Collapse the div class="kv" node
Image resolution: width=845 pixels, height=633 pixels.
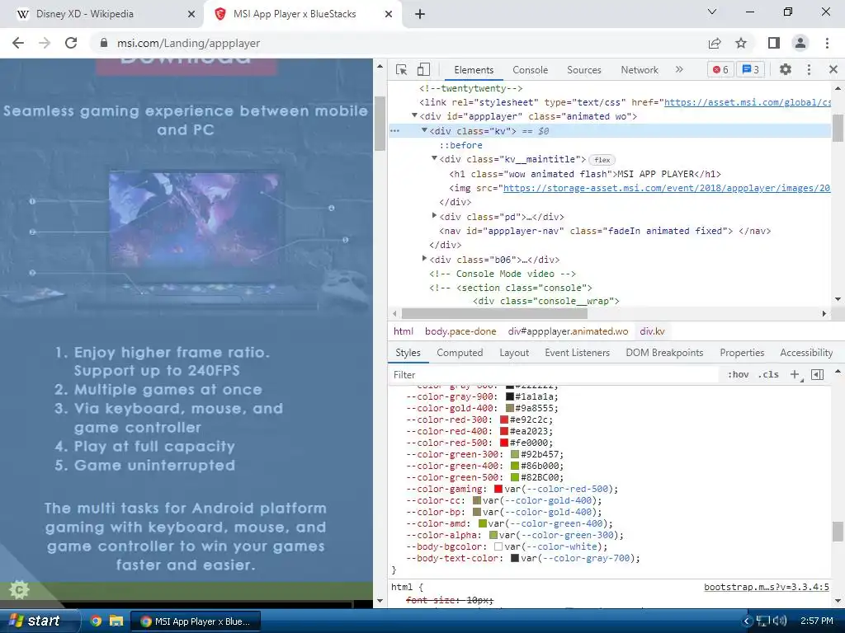pyautogui.click(x=425, y=130)
